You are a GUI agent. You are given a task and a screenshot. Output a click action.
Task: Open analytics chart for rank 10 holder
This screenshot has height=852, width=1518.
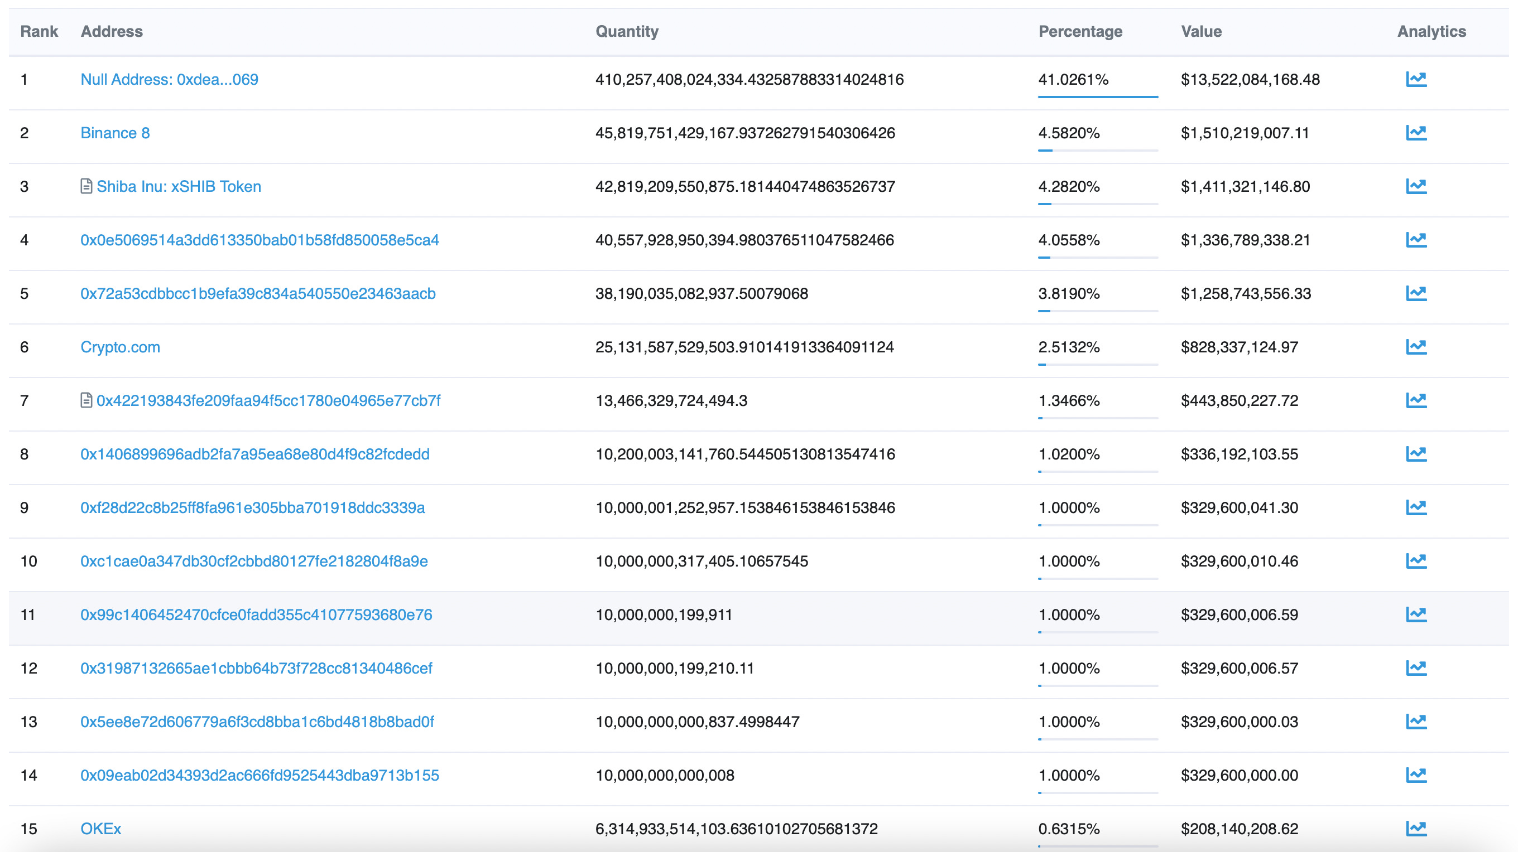click(x=1416, y=561)
